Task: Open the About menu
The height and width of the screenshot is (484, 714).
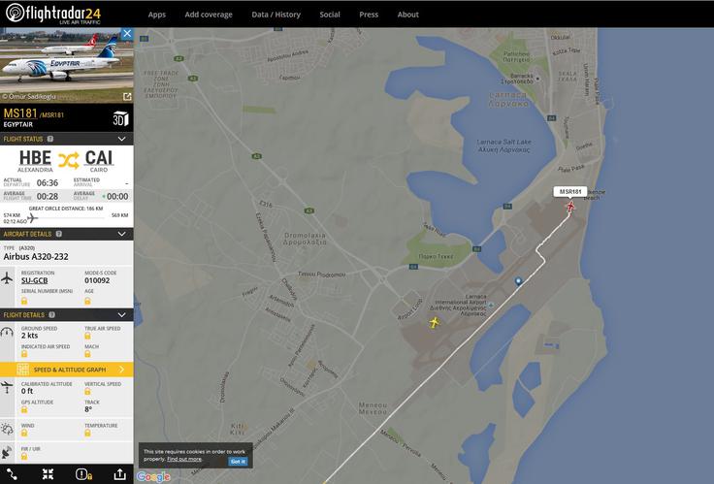Action: click(x=408, y=15)
